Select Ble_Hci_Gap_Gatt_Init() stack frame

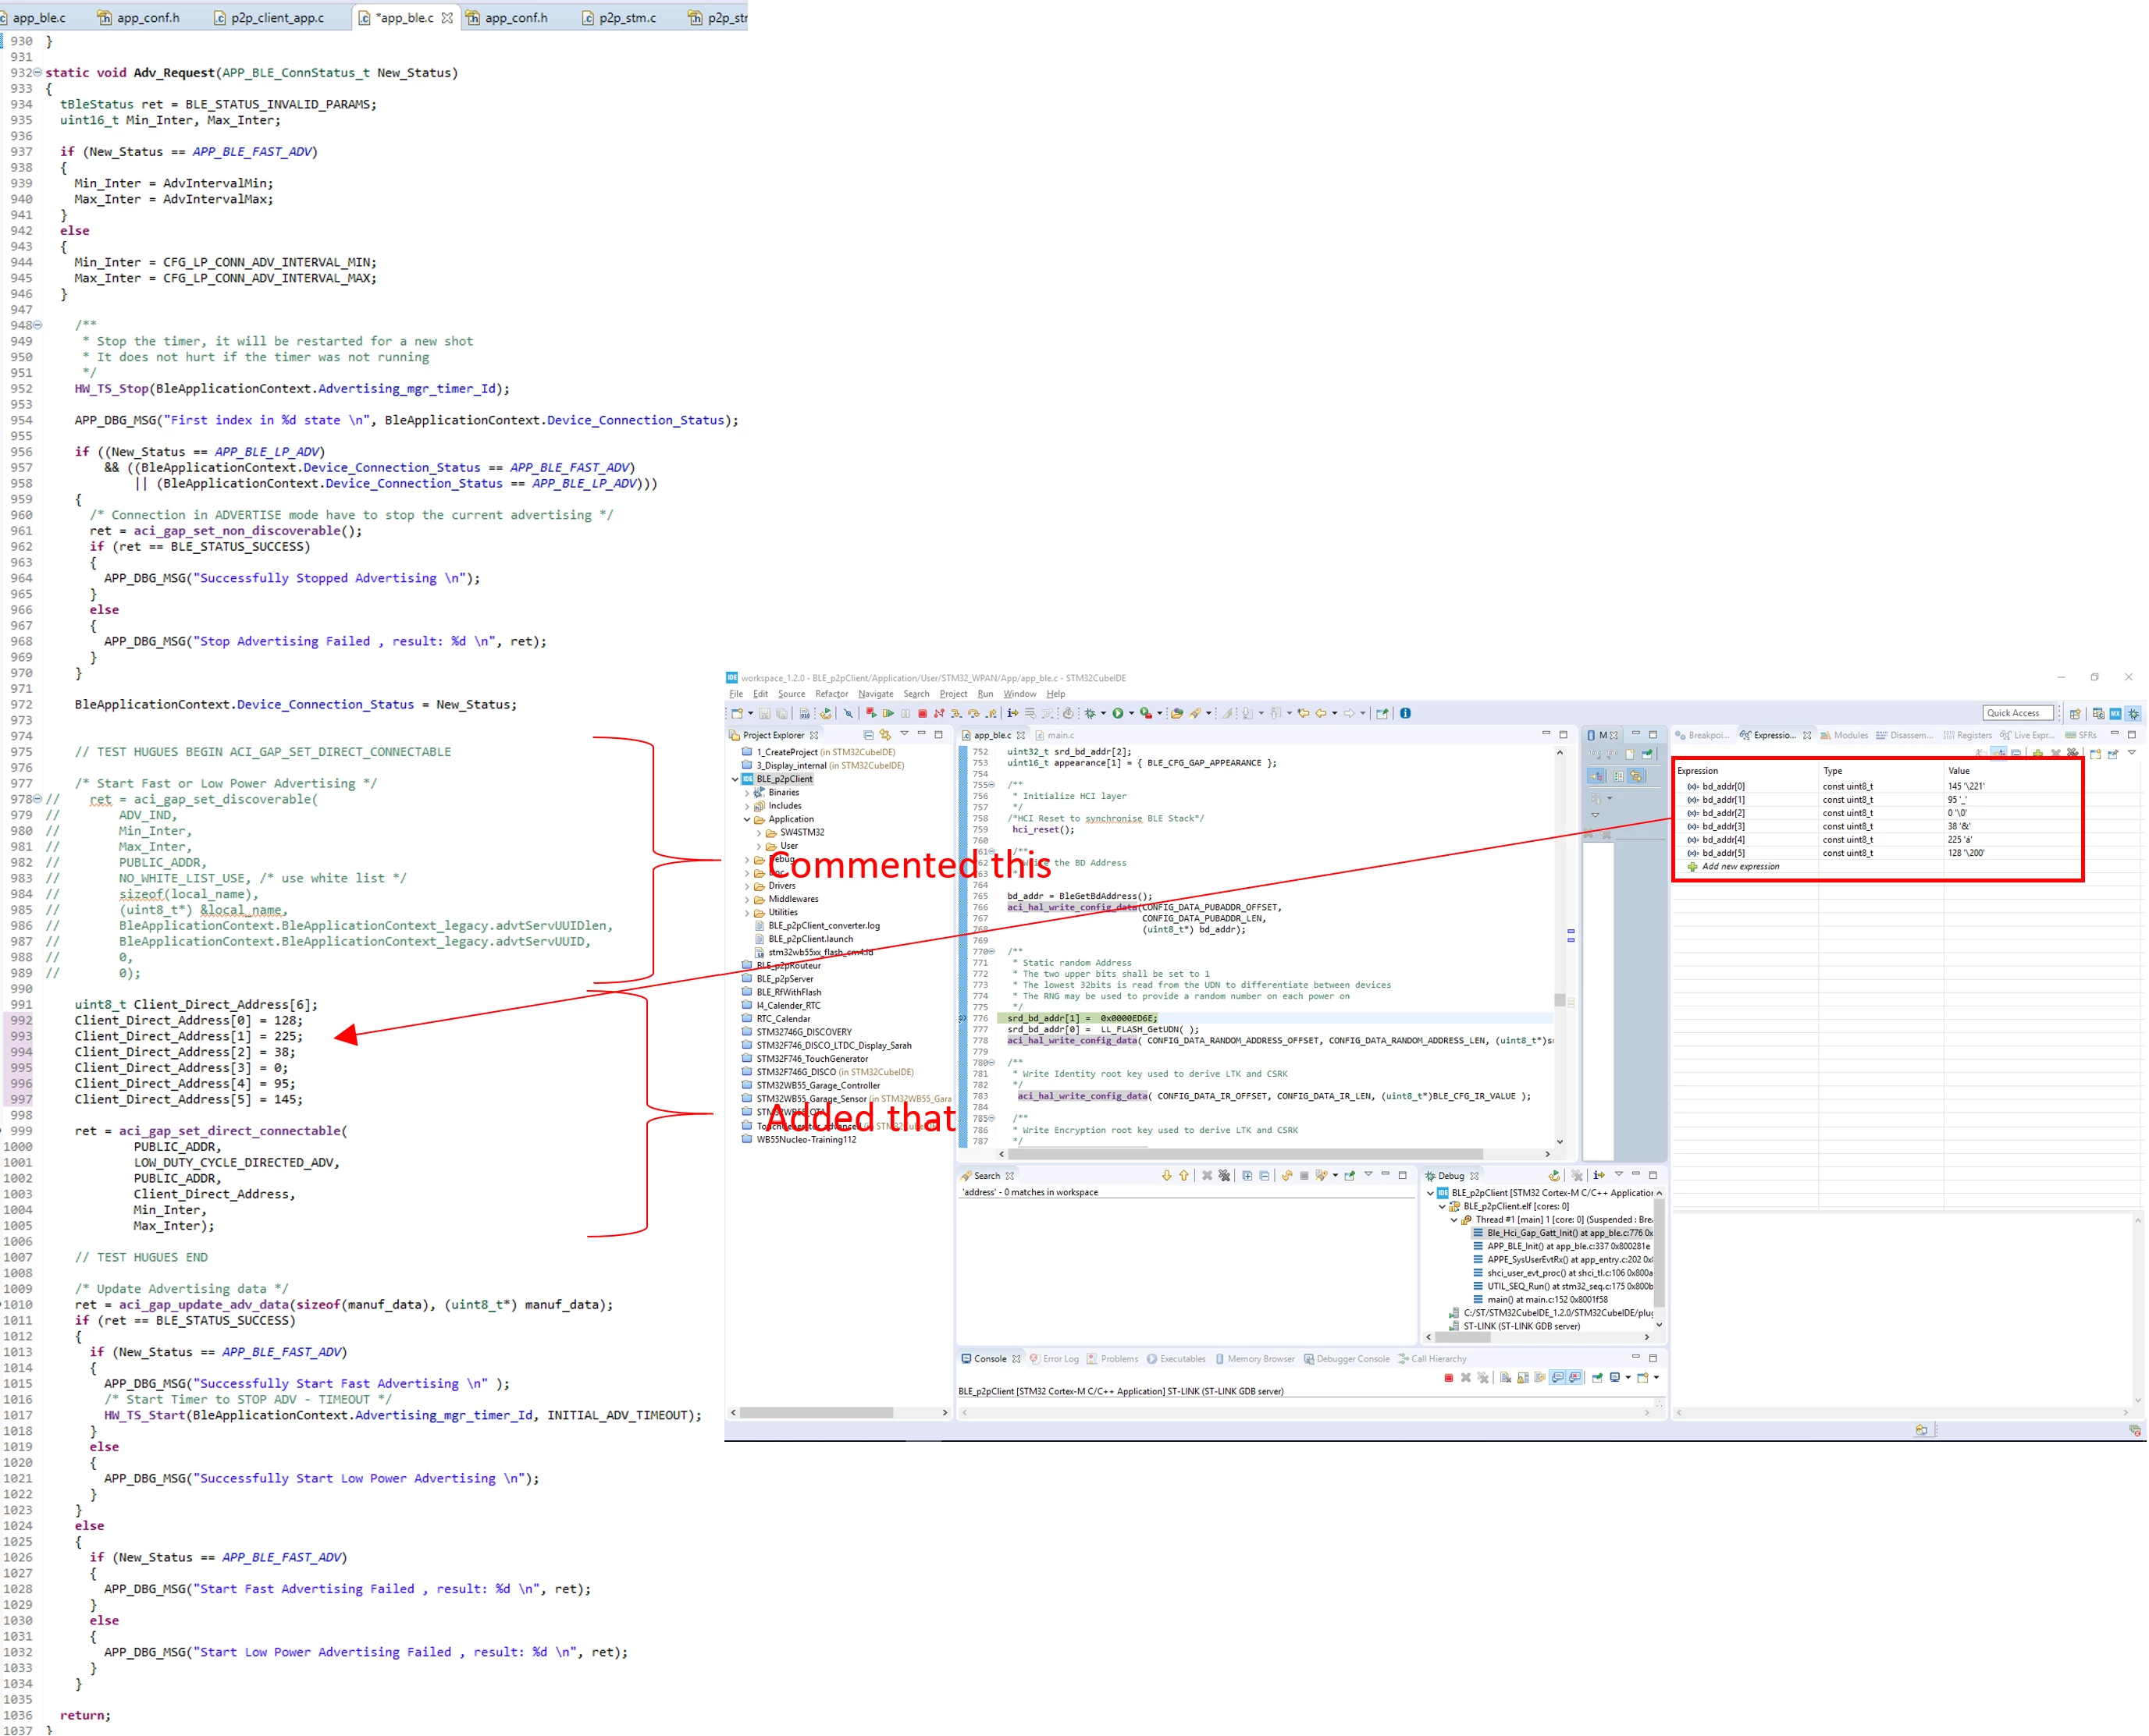[x=1563, y=1234]
